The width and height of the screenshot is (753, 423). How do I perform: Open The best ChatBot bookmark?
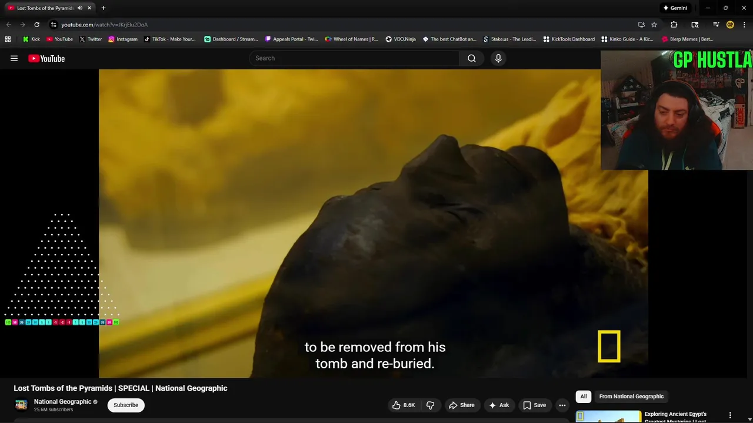pos(449,39)
